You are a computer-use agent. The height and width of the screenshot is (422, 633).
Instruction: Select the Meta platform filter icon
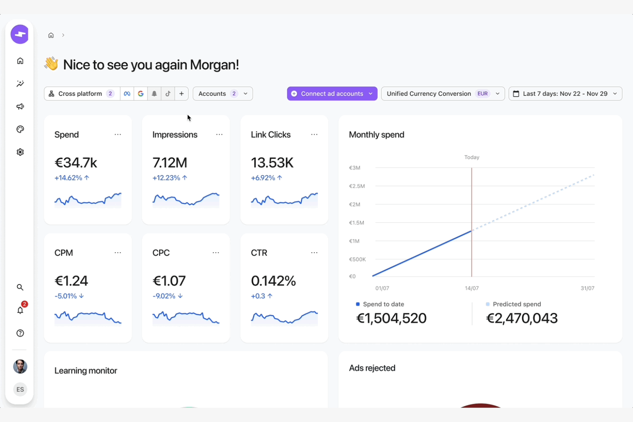pyautogui.click(x=127, y=93)
